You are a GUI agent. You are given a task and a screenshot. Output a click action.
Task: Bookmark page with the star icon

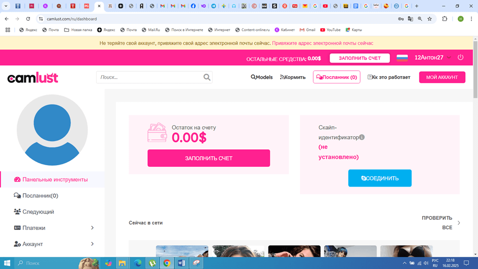coord(430,19)
